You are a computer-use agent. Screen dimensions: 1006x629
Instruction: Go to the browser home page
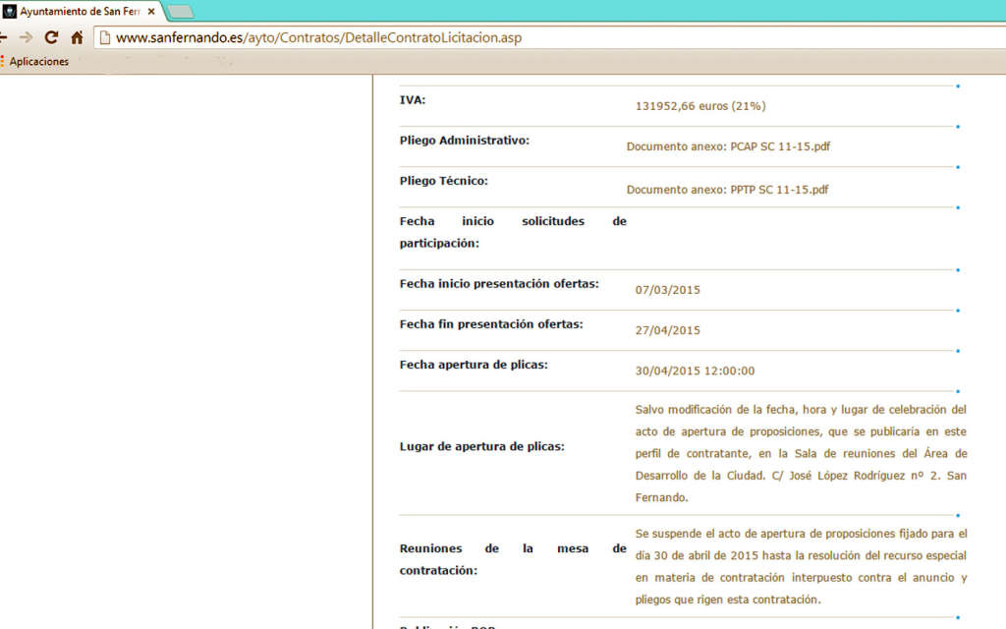coord(77,38)
